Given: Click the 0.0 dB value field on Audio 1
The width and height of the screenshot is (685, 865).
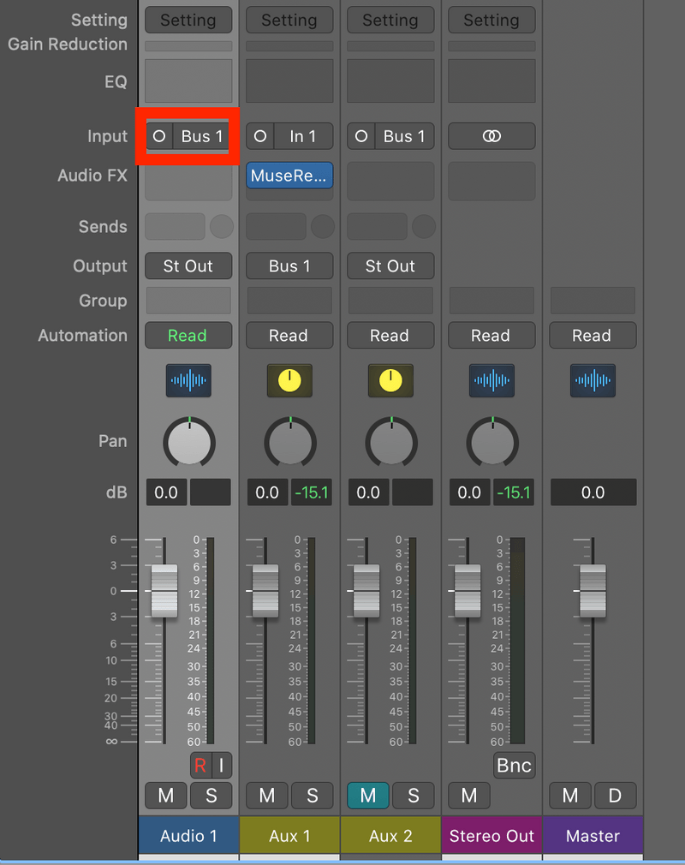Looking at the screenshot, I should point(166,492).
